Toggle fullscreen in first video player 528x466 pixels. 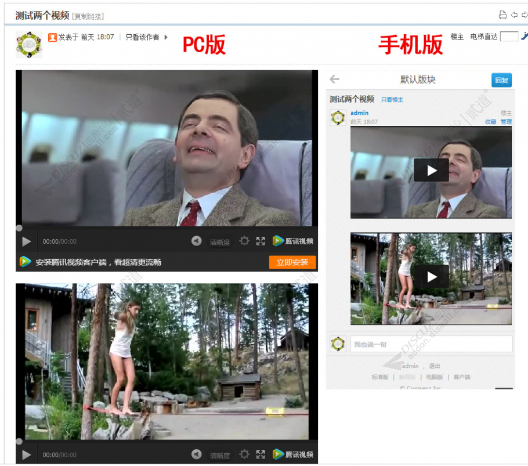(261, 241)
